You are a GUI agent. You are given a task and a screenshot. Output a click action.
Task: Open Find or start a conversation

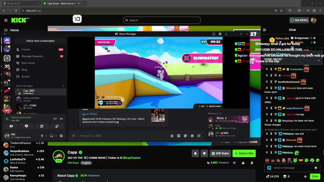(x=40, y=41)
